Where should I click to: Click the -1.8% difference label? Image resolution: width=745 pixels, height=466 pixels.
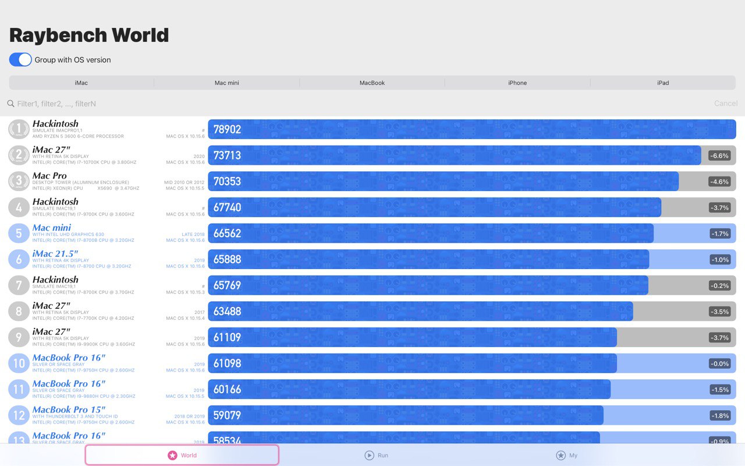point(720,416)
